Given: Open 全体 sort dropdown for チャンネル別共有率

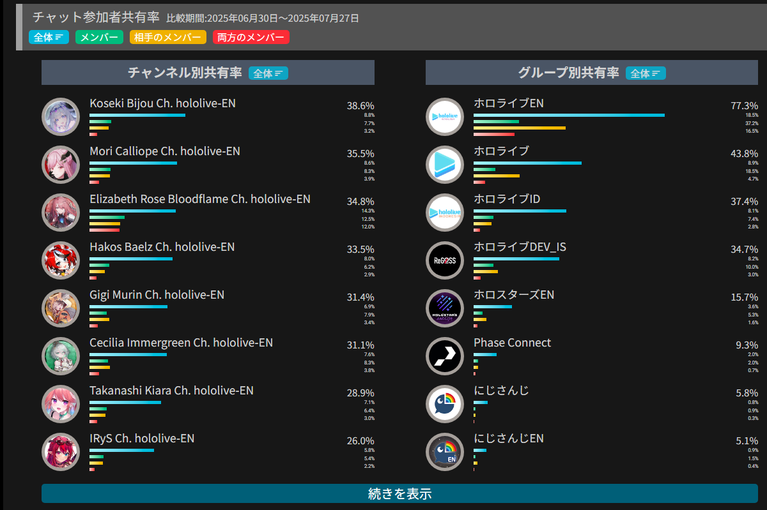Looking at the screenshot, I should click(x=268, y=73).
